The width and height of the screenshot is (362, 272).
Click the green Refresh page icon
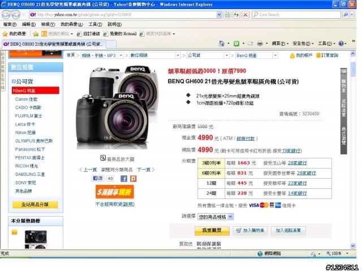click(236, 15)
